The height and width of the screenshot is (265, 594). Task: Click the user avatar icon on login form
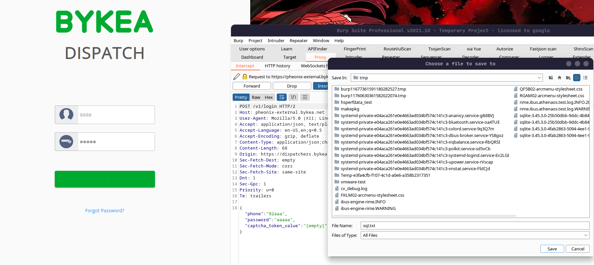click(x=66, y=115)
